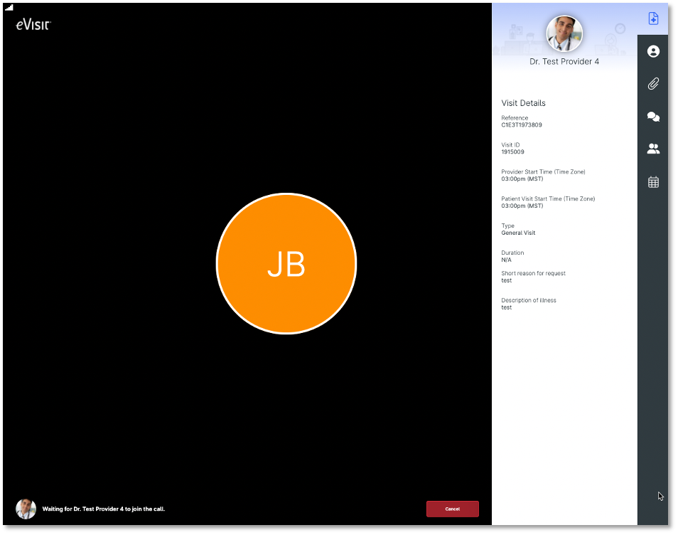The height and width of the screenshot is (535, 678).
Task: Click the 'Description of illness' label
Action: point(528,300)
